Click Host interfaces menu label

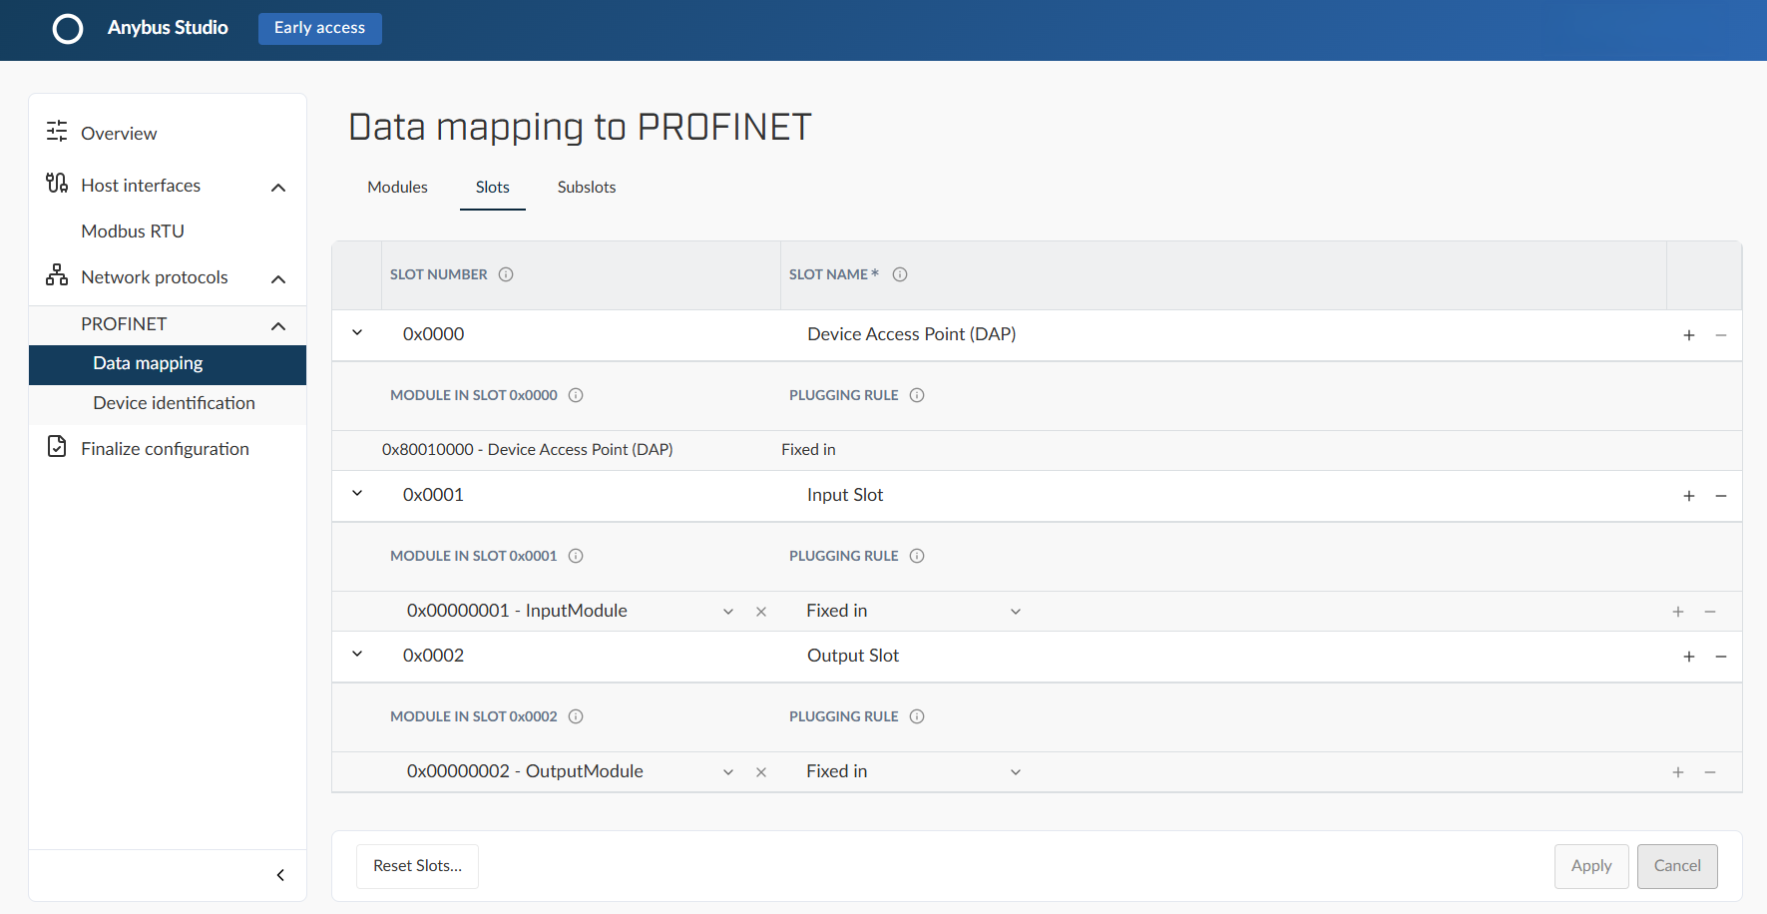tap(141, 186)
